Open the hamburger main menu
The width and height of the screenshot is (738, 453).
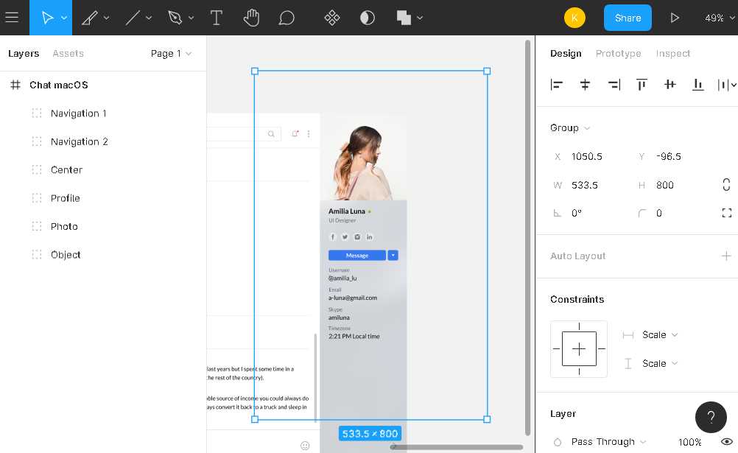click(12, 18)
